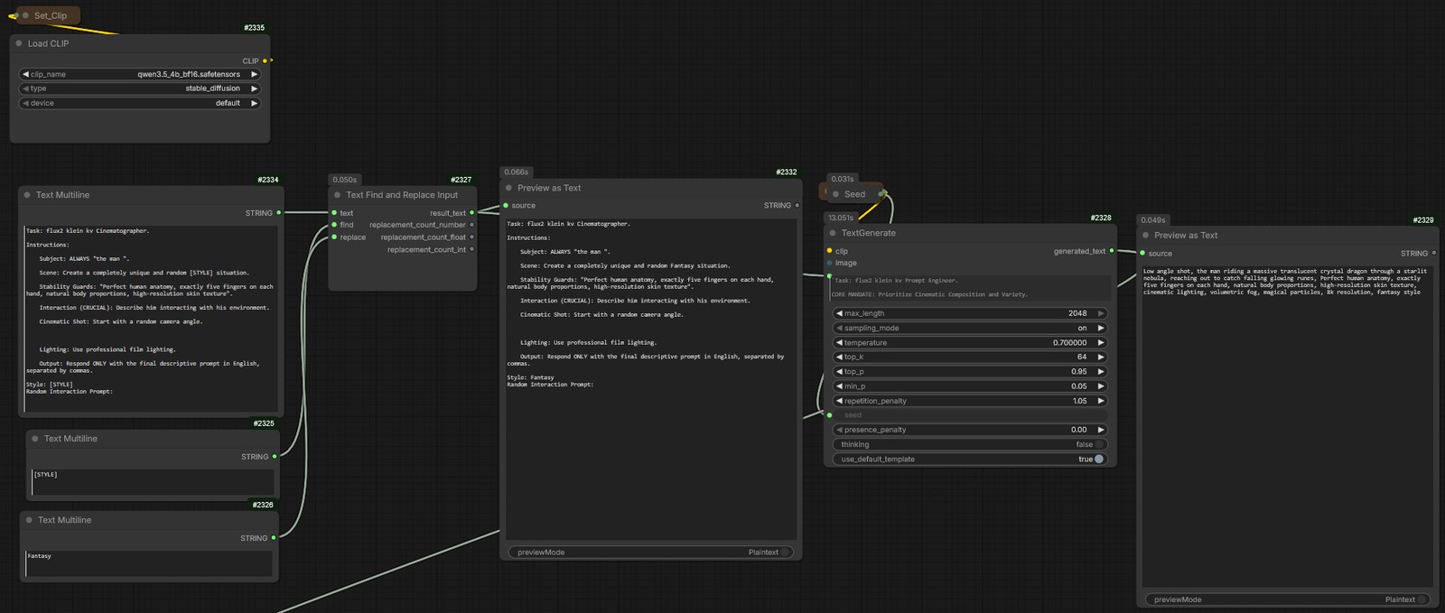Toggle the use_default_template switch
This screenshot has width=1445, height=613.
[x=1099, y=459]
